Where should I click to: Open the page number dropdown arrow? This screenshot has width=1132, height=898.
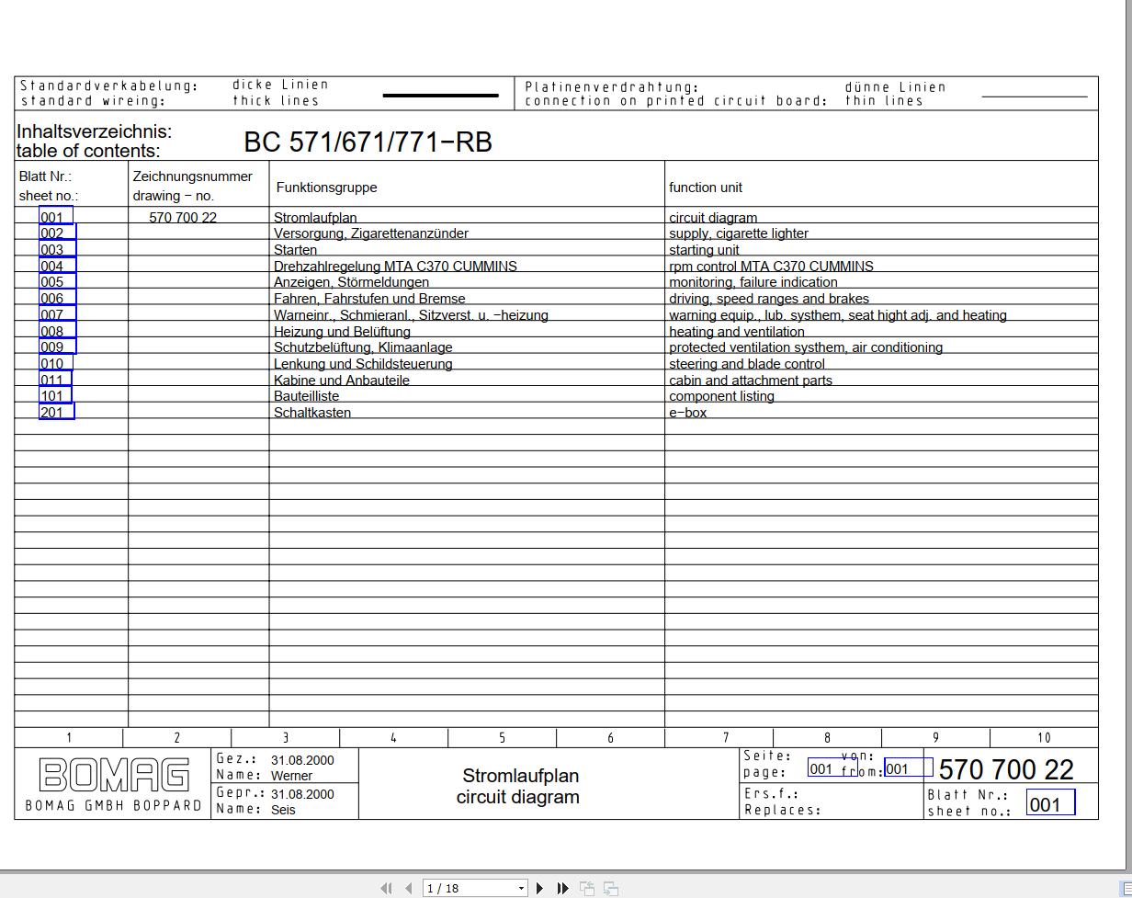521,888
